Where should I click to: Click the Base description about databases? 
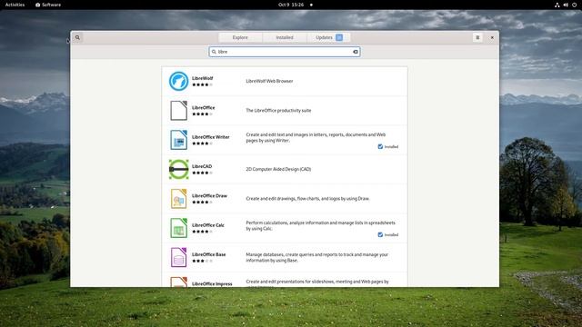(317, 257)
